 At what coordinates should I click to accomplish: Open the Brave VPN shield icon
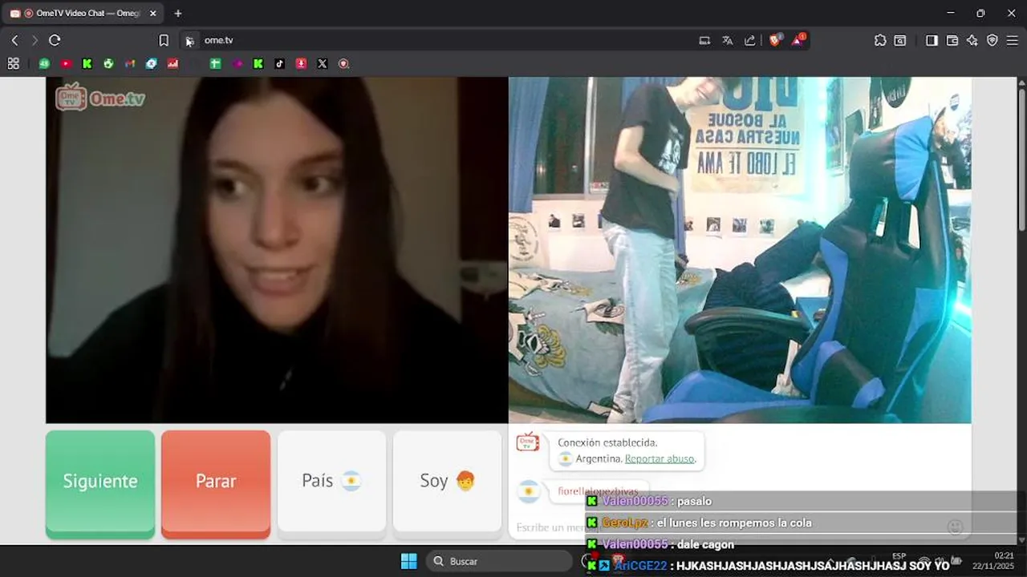pos(992,40)
